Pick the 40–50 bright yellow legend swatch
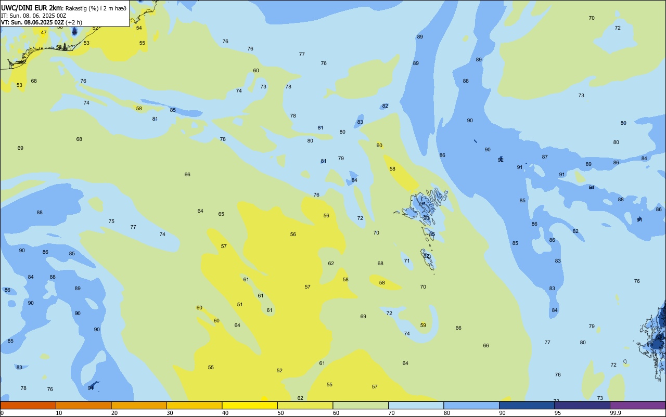Image resolution: width=666 pixels, height=417 pixels. tap(250, 405)
